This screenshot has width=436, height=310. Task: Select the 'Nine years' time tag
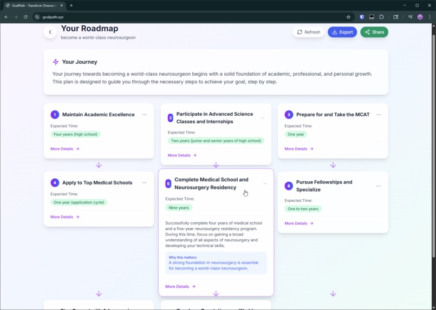(179, 208)
